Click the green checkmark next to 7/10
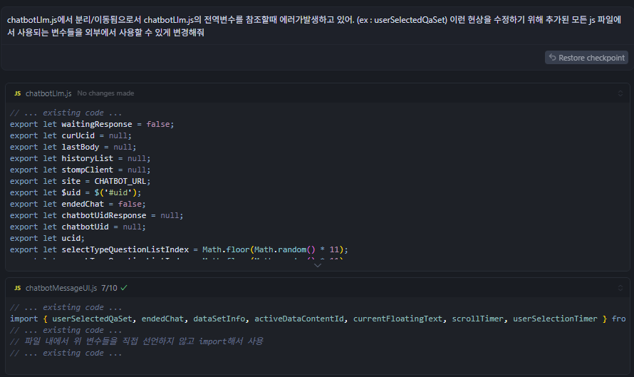 point(124,288)
